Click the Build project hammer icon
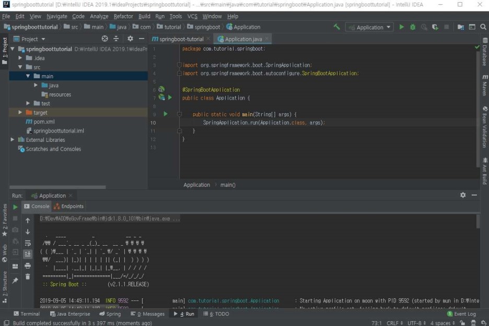 [x=337, y=27]
